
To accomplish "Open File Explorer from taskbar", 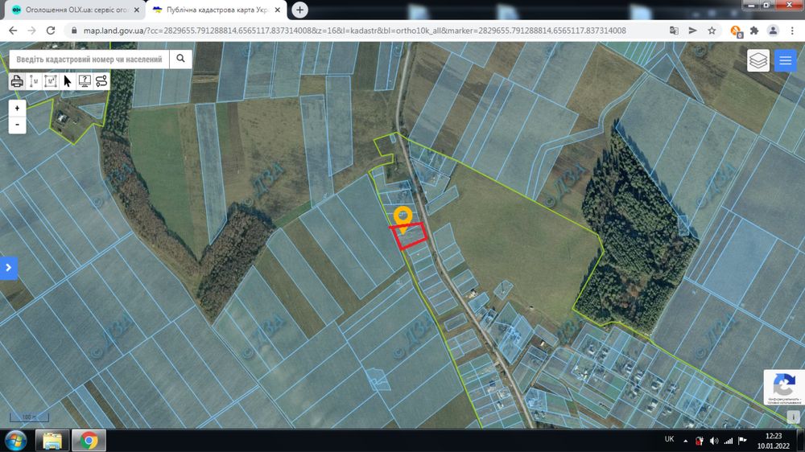I will (52, 441).
